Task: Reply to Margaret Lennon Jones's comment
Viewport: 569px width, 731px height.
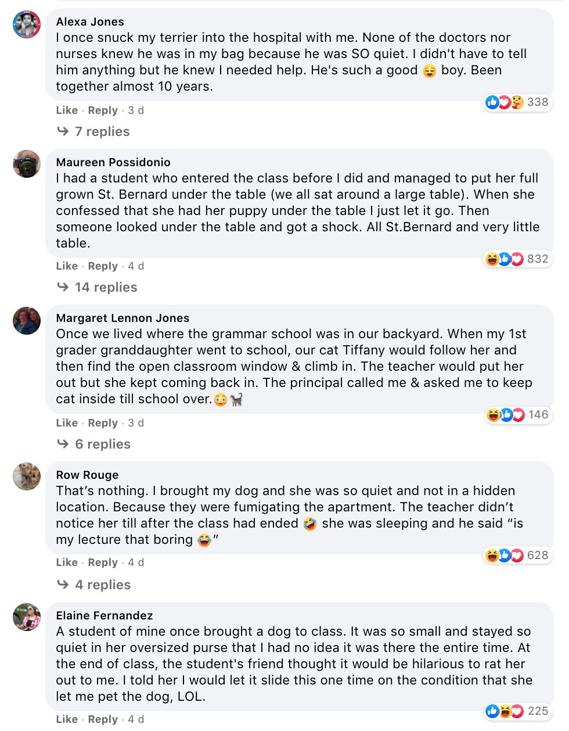Action: (103, 423)
